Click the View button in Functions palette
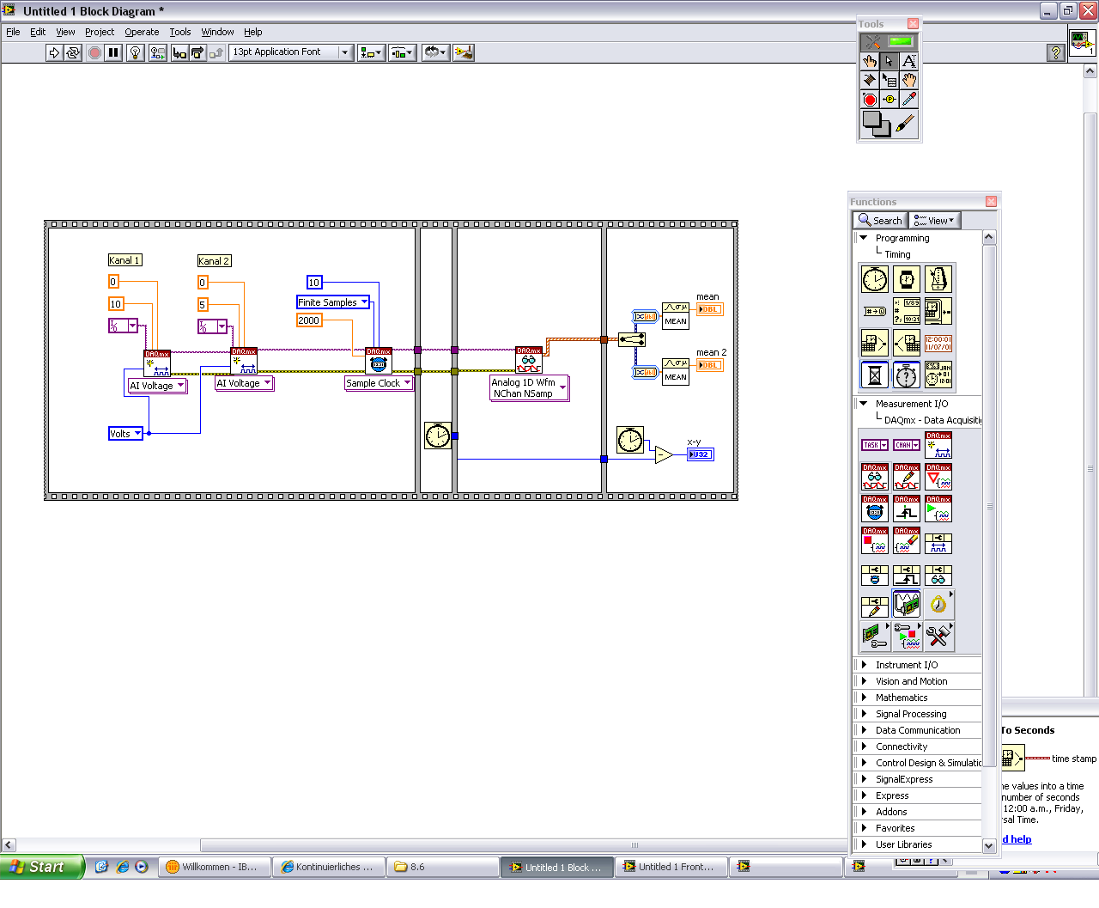This screenshot has height=908, width=1099. [934, 221]
